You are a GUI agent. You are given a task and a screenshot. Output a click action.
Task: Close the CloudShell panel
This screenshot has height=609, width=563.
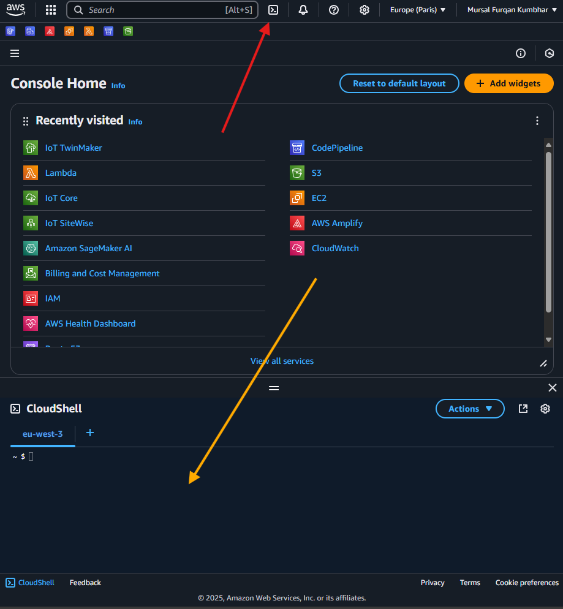tap(552, 388)
